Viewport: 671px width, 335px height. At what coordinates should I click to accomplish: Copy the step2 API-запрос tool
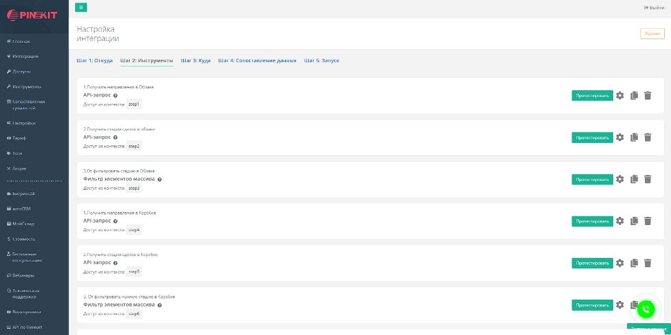634,137
